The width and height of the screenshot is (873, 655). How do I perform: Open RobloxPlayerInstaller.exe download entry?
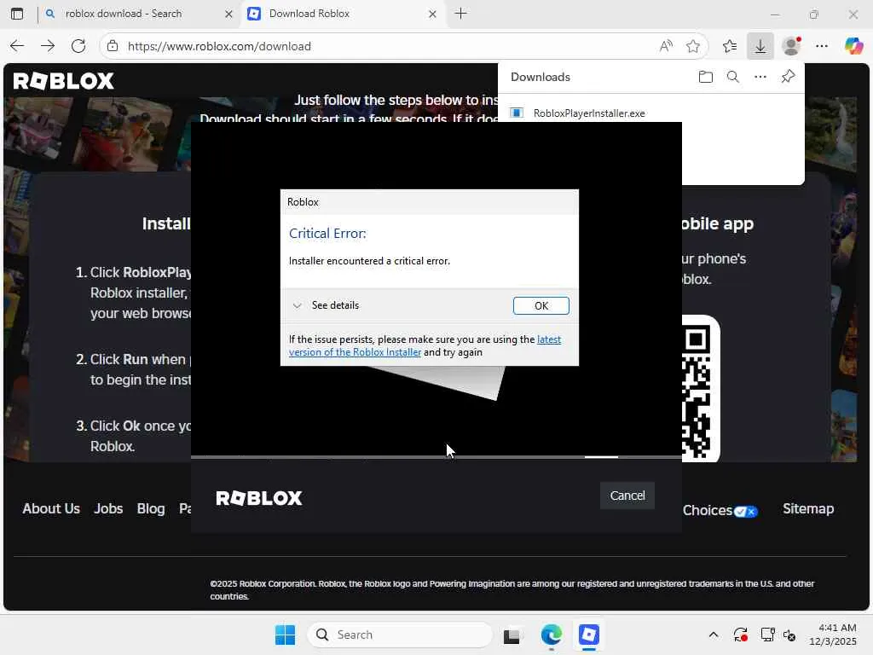tap(589, 113)
